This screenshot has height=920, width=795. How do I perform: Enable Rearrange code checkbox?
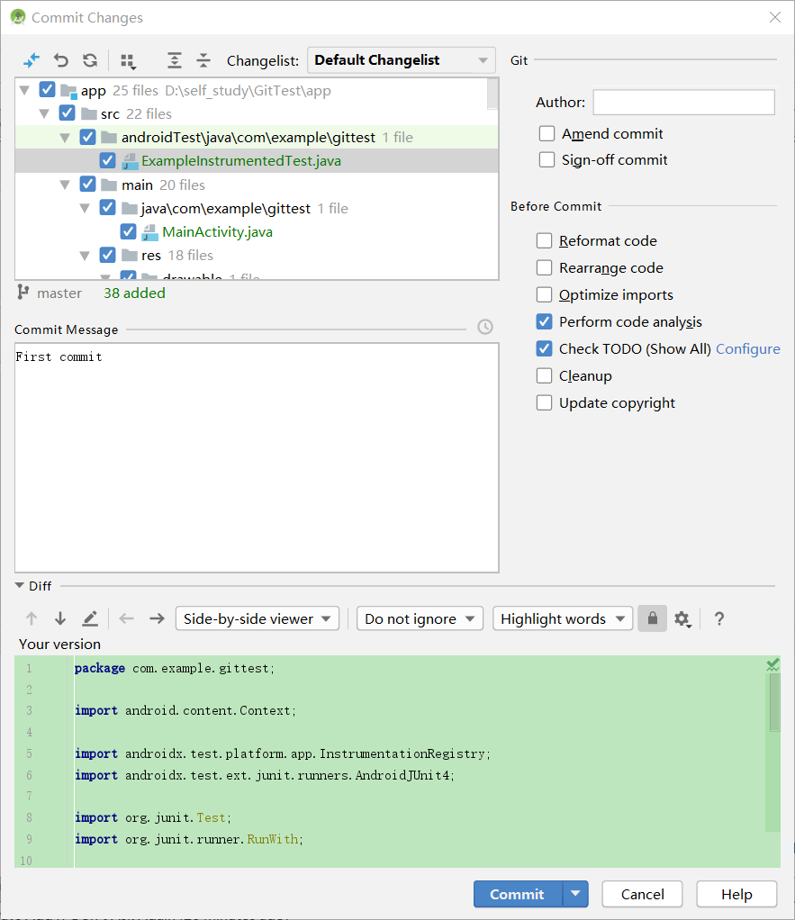[545, 267]
